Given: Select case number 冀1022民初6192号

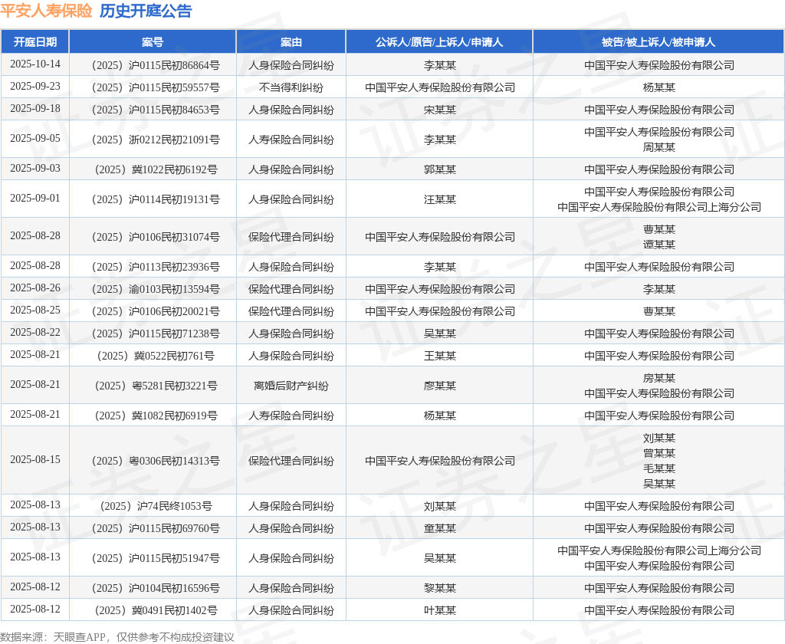Looking at the screenshot, I should point(156,169).
